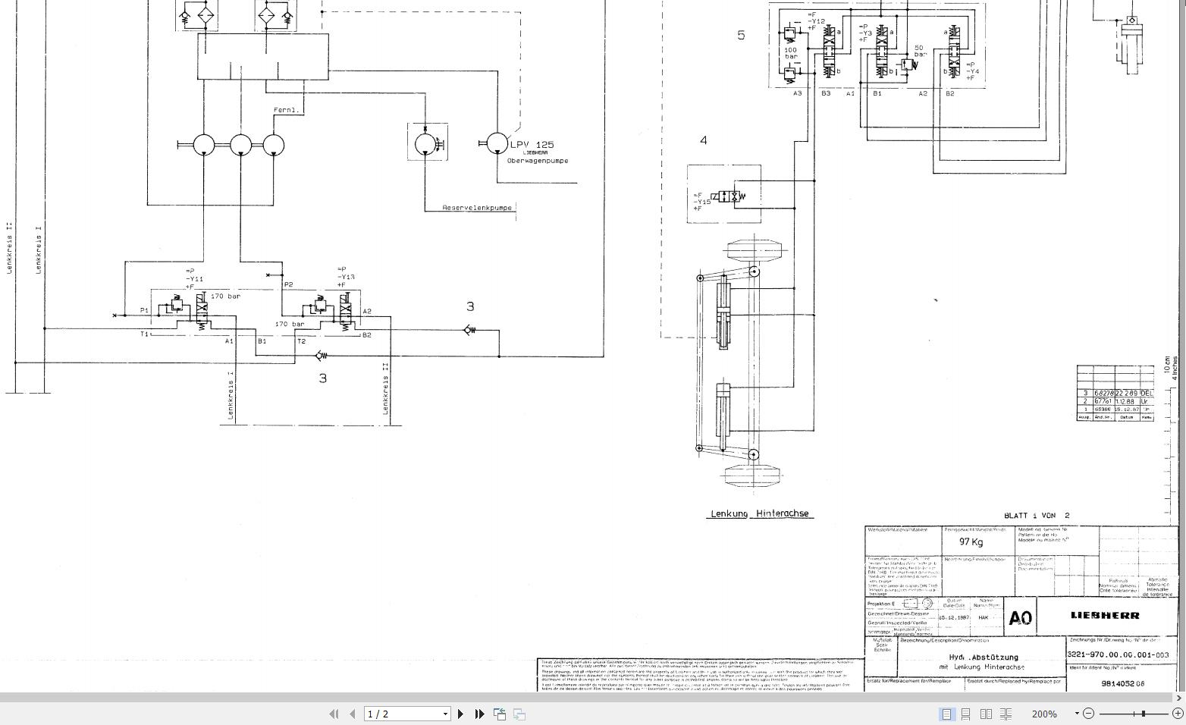Enable continuous page layout mode

coord(966,714)
